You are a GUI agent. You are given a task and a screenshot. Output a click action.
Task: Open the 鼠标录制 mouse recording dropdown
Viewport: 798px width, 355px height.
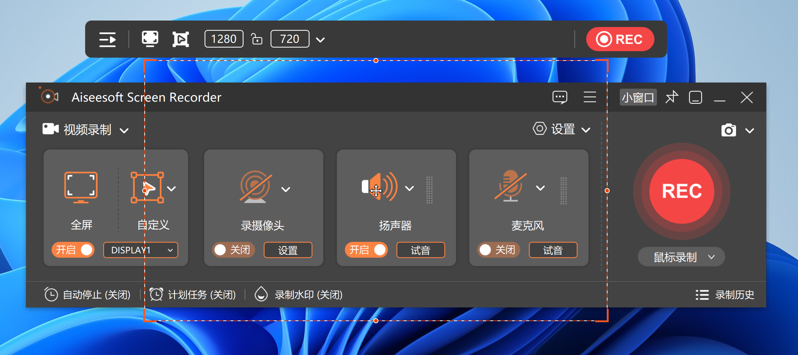pos(681,257)
